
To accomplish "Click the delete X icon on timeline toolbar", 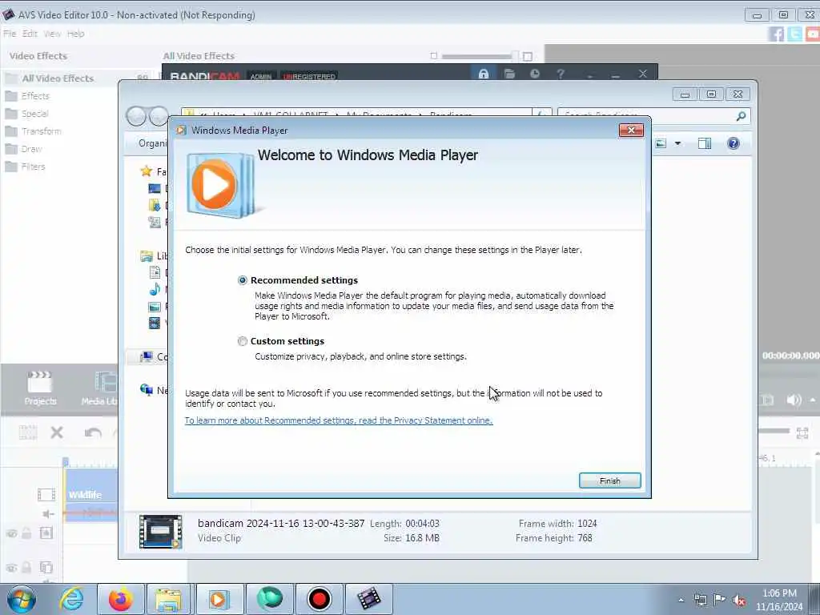I will [57, 432].
